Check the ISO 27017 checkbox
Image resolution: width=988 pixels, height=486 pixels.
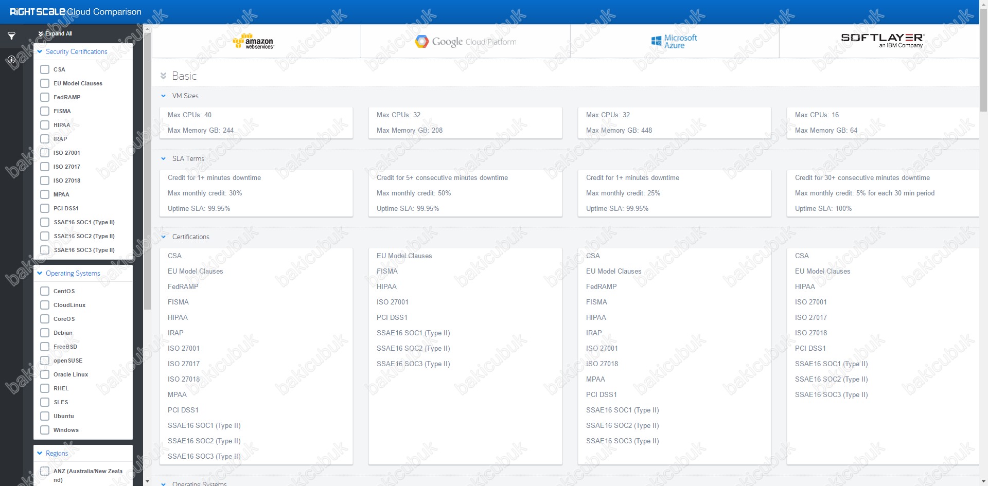click(45, 167)
